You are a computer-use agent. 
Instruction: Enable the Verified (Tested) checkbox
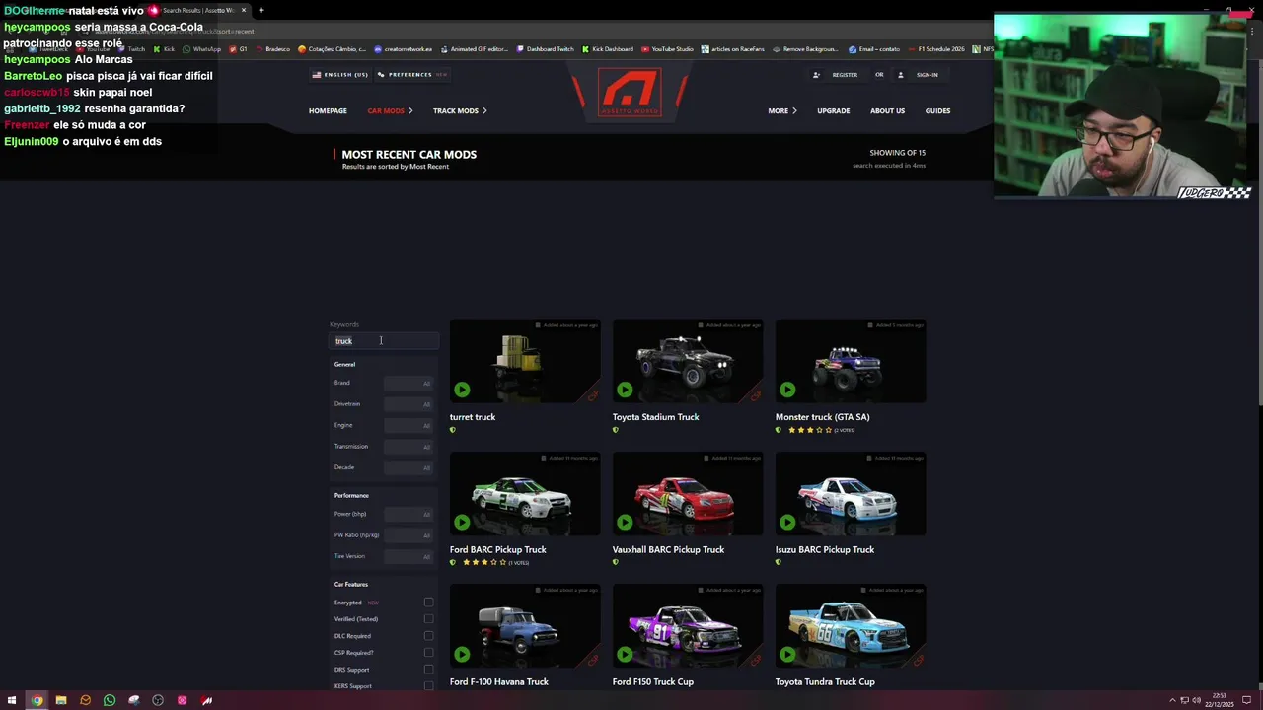(428, 619)
